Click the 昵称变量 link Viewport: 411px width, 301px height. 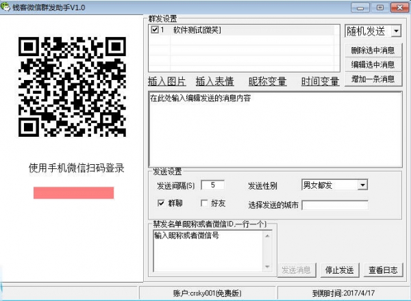(x=267, y=81)
